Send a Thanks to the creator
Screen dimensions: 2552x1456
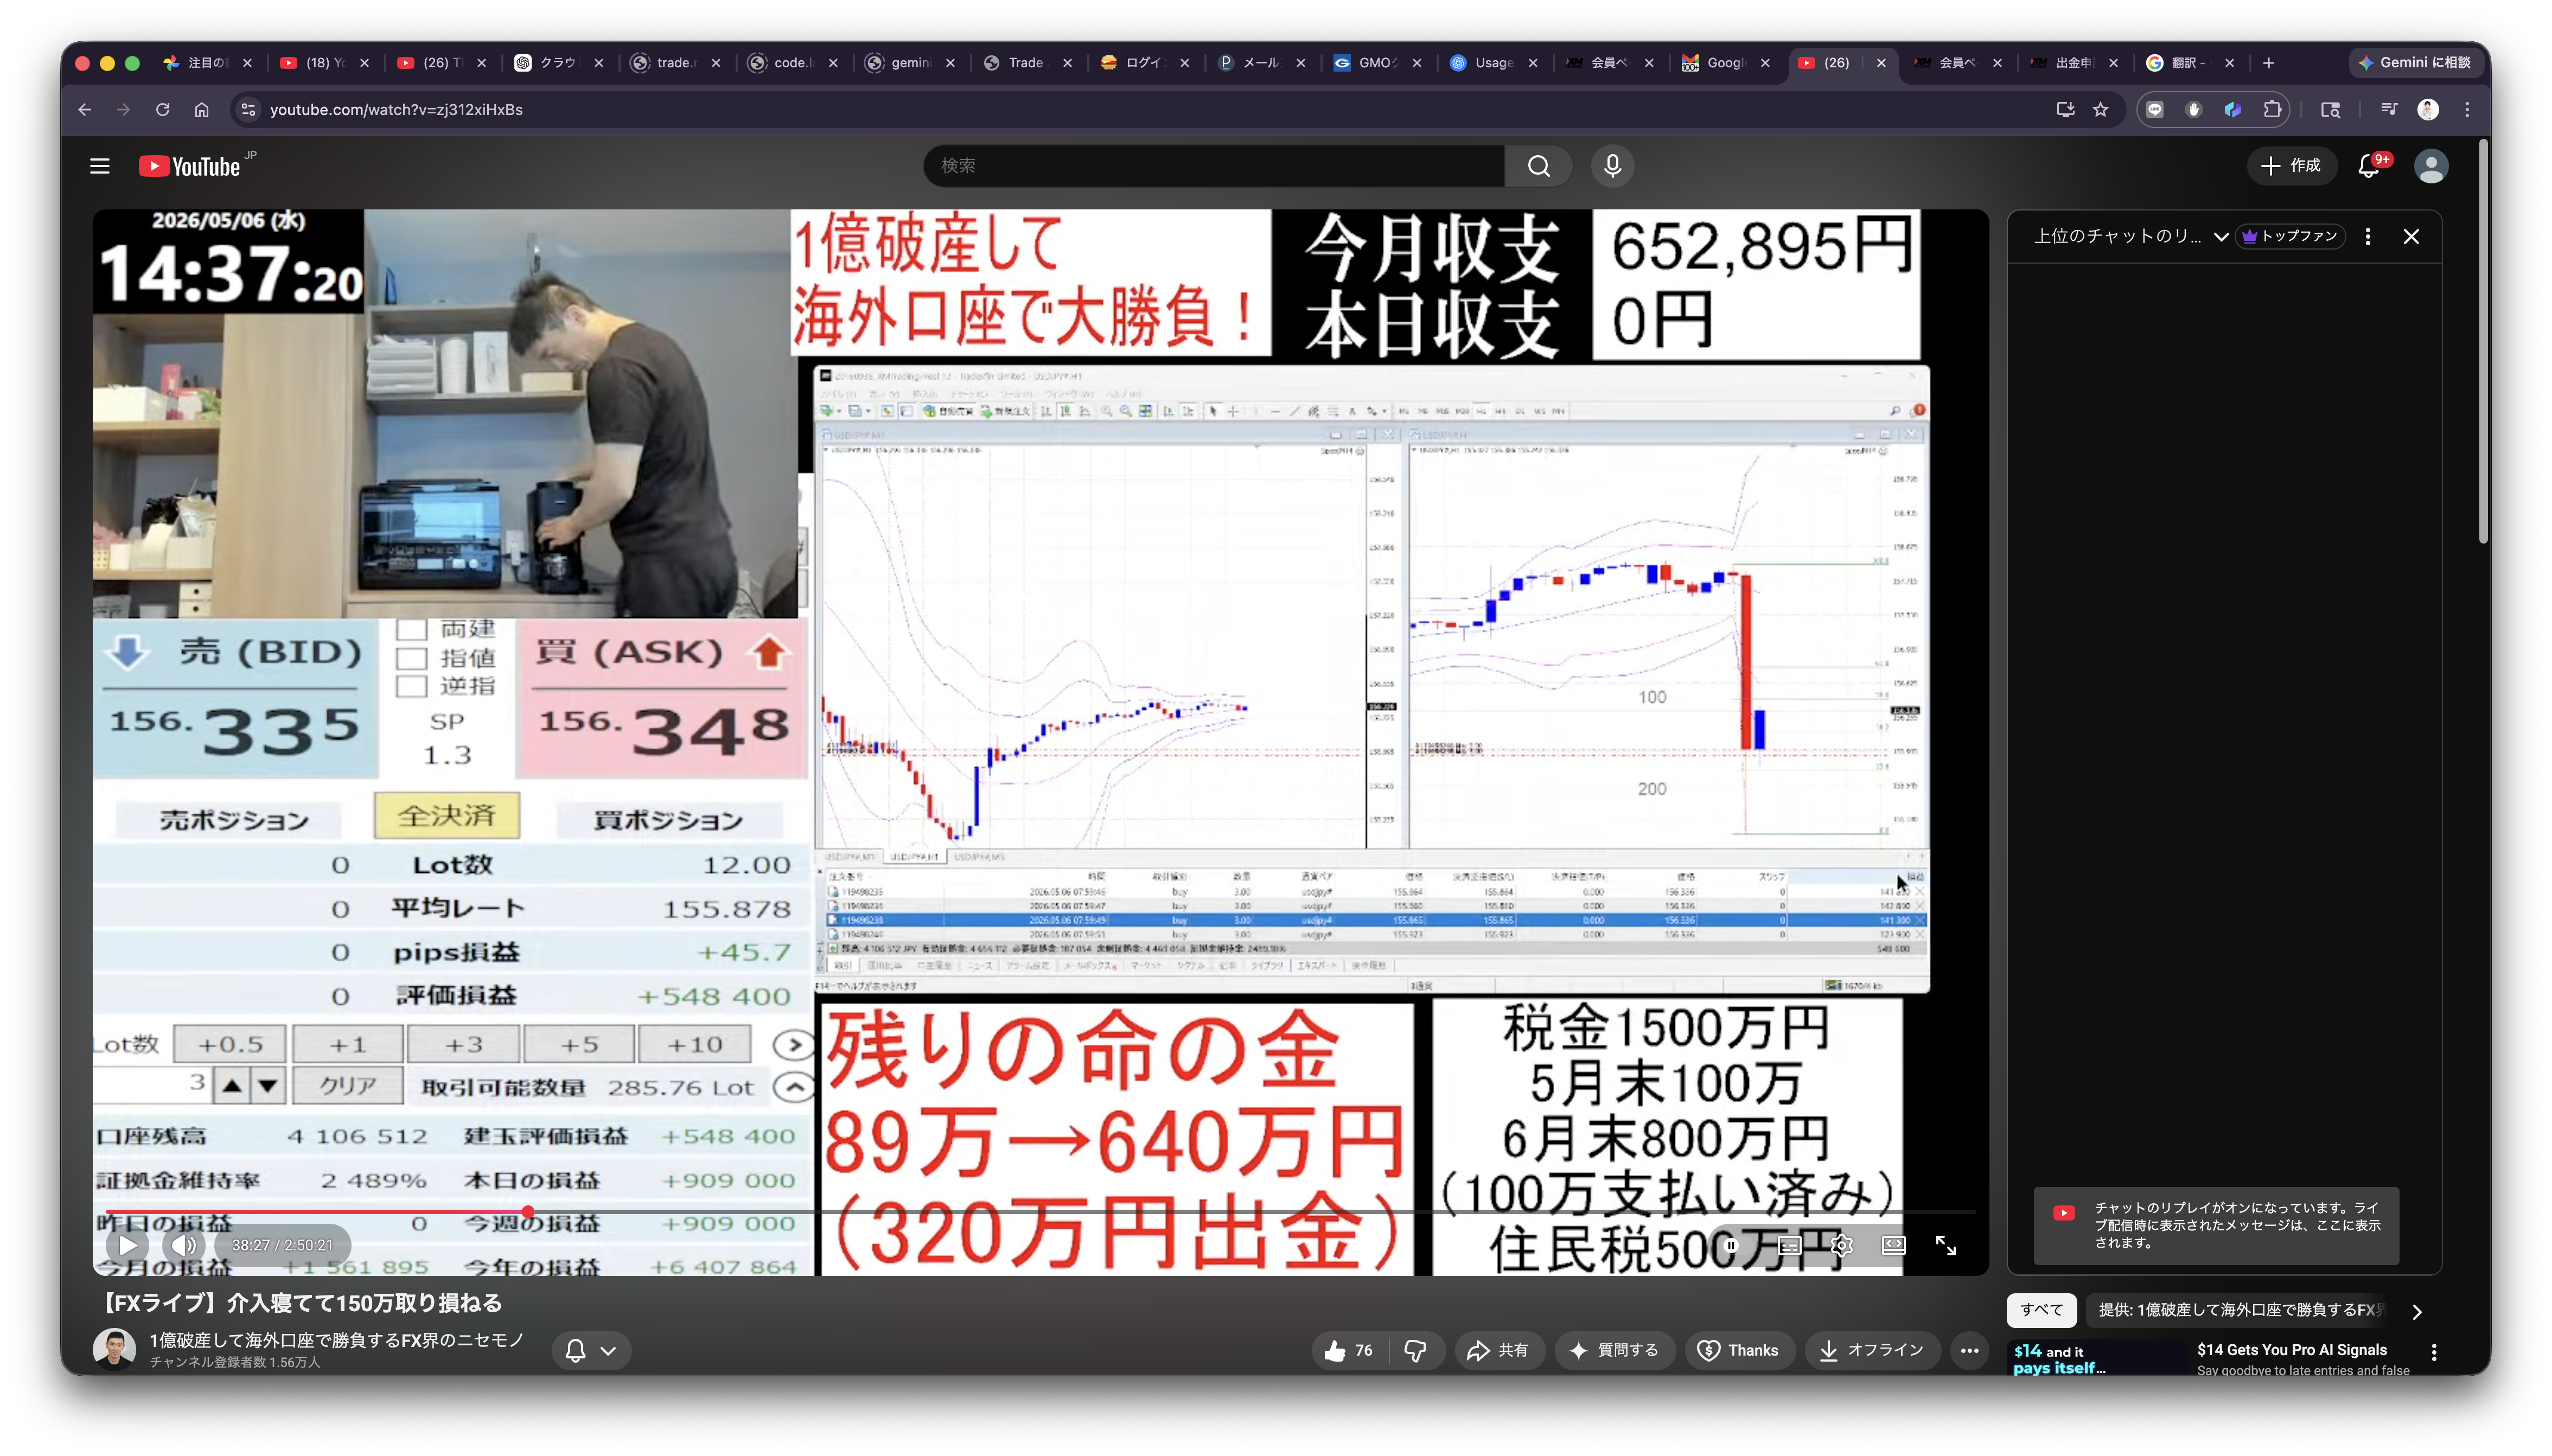point(1739,1350)
